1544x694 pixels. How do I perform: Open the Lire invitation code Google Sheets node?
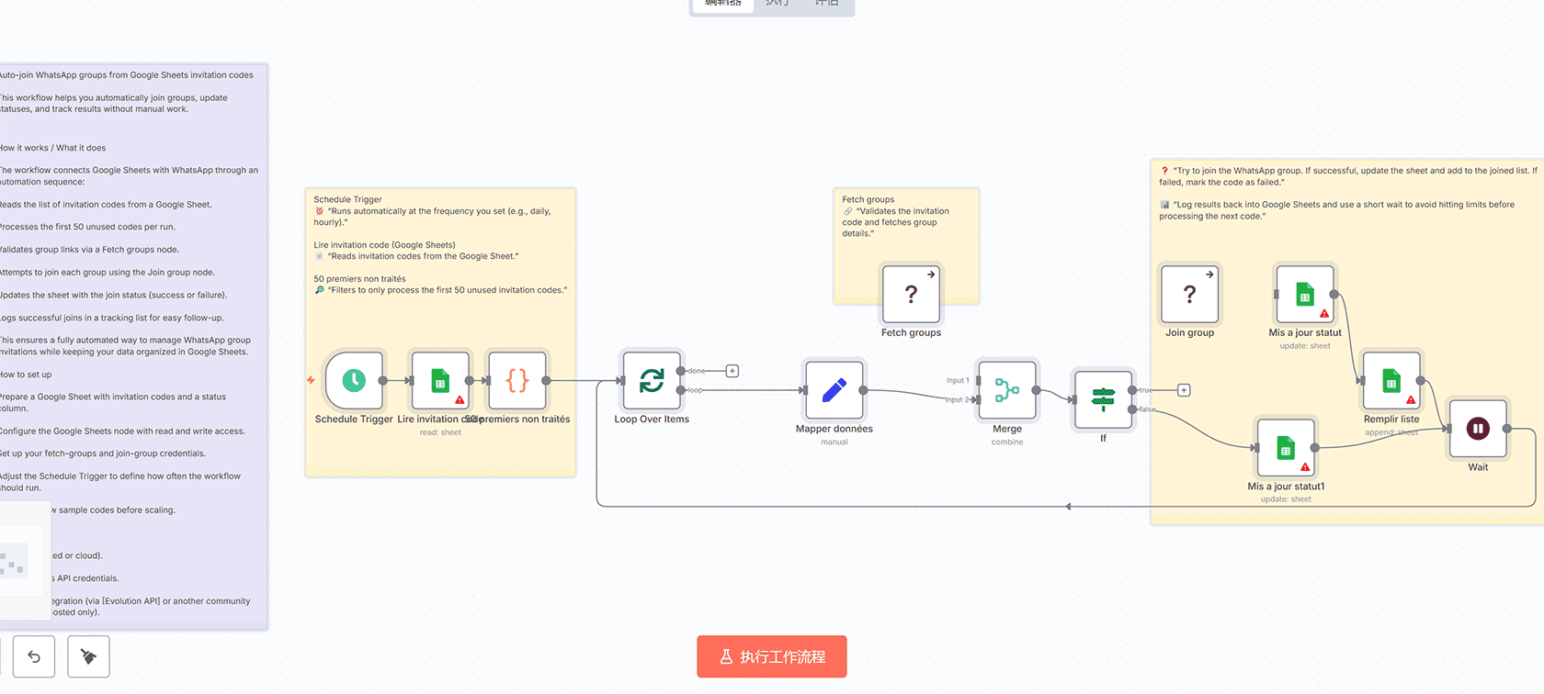tap(440, 380)
